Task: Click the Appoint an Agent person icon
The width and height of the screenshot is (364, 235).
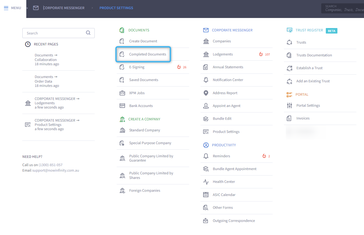Action: pyautogui.click(x=206, y=106)
